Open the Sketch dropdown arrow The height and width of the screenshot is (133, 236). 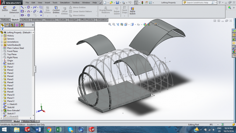click(5, 16)
